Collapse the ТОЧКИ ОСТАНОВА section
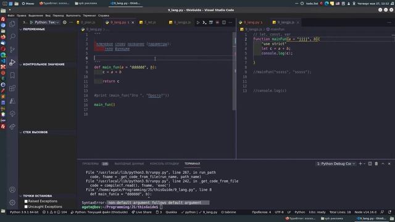The width and height of the screenshot is (395, 222). click(x=38, y=196)
